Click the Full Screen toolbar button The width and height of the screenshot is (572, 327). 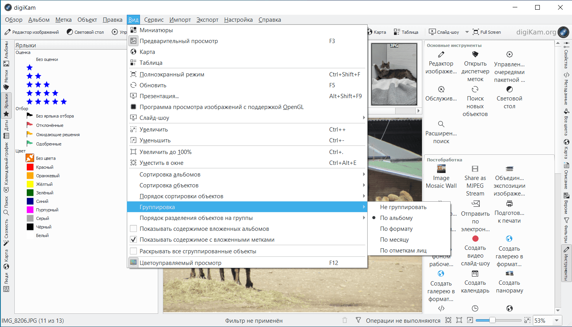pyautogui.click(x=487, y=32)
